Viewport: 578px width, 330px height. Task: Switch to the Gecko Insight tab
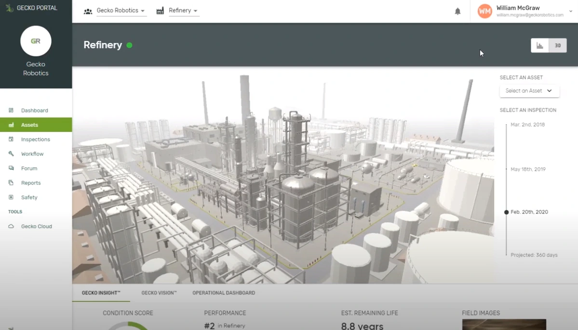(x=101, y=293)
